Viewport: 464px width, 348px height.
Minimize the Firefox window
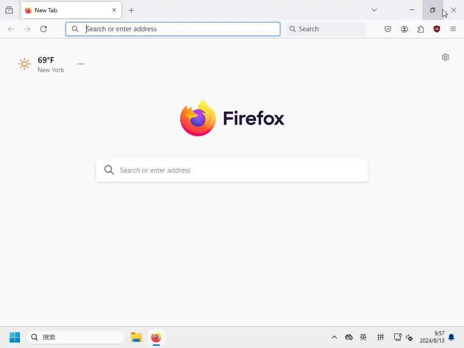(x=411, y=10)
